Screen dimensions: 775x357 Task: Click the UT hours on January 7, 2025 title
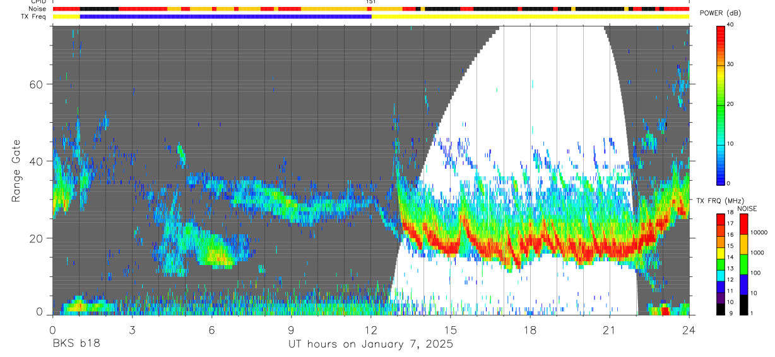click(x=370, y=344)
